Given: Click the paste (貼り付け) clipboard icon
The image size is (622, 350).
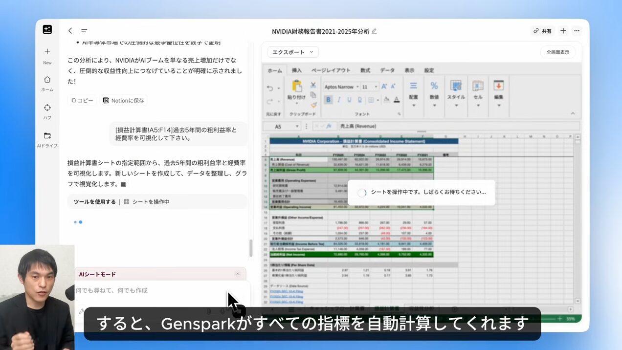Looking at the screenshot, I should click(x=296, y=87).
